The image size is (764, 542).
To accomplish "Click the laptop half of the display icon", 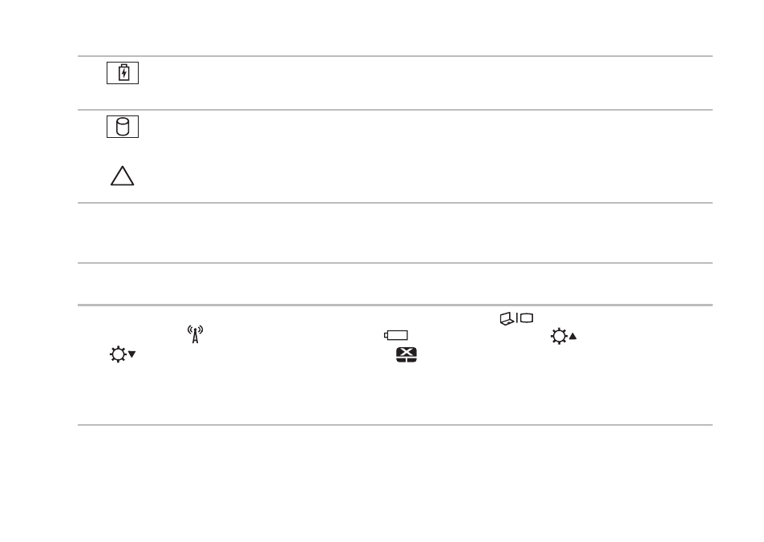I will [507, 319].
